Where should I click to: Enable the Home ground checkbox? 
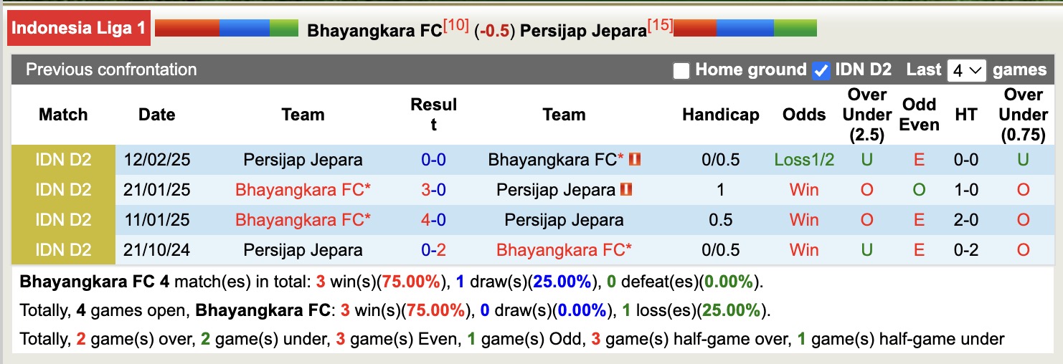point(681,70)
